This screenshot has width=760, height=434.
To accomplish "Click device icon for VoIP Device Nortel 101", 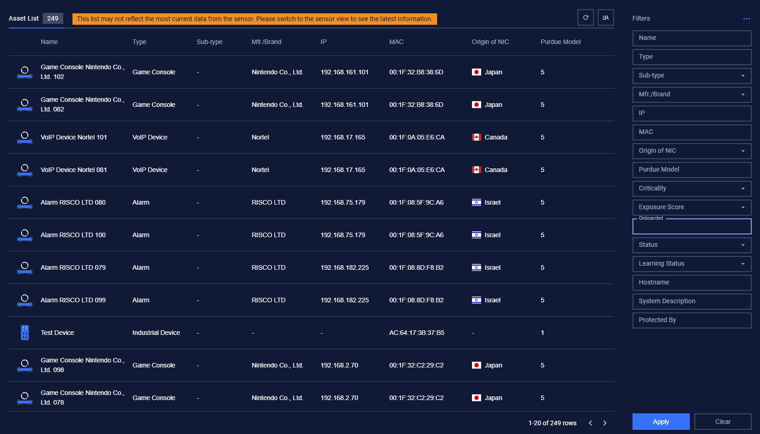I will point(25,137).
